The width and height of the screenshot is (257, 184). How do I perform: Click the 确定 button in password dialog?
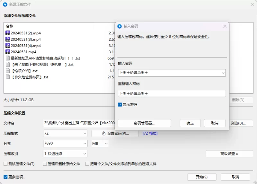190,123
